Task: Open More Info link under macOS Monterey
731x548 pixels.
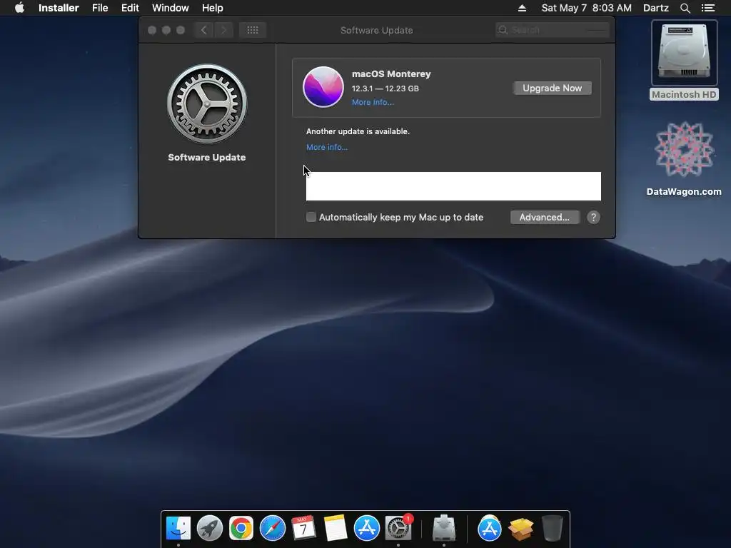Action: click(373, 102)
